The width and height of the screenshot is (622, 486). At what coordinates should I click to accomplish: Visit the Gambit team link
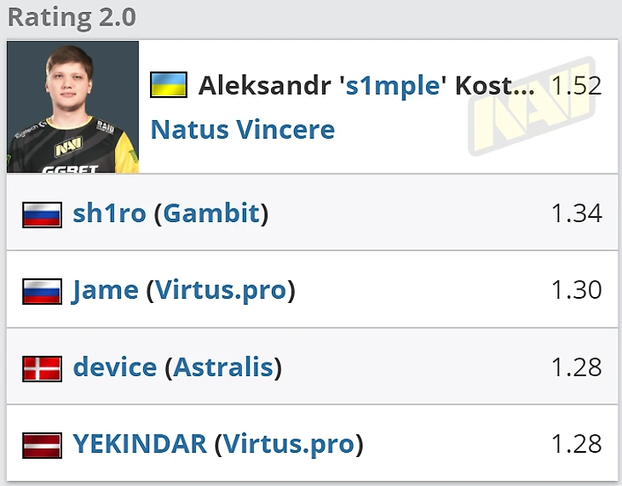(210, 213)
